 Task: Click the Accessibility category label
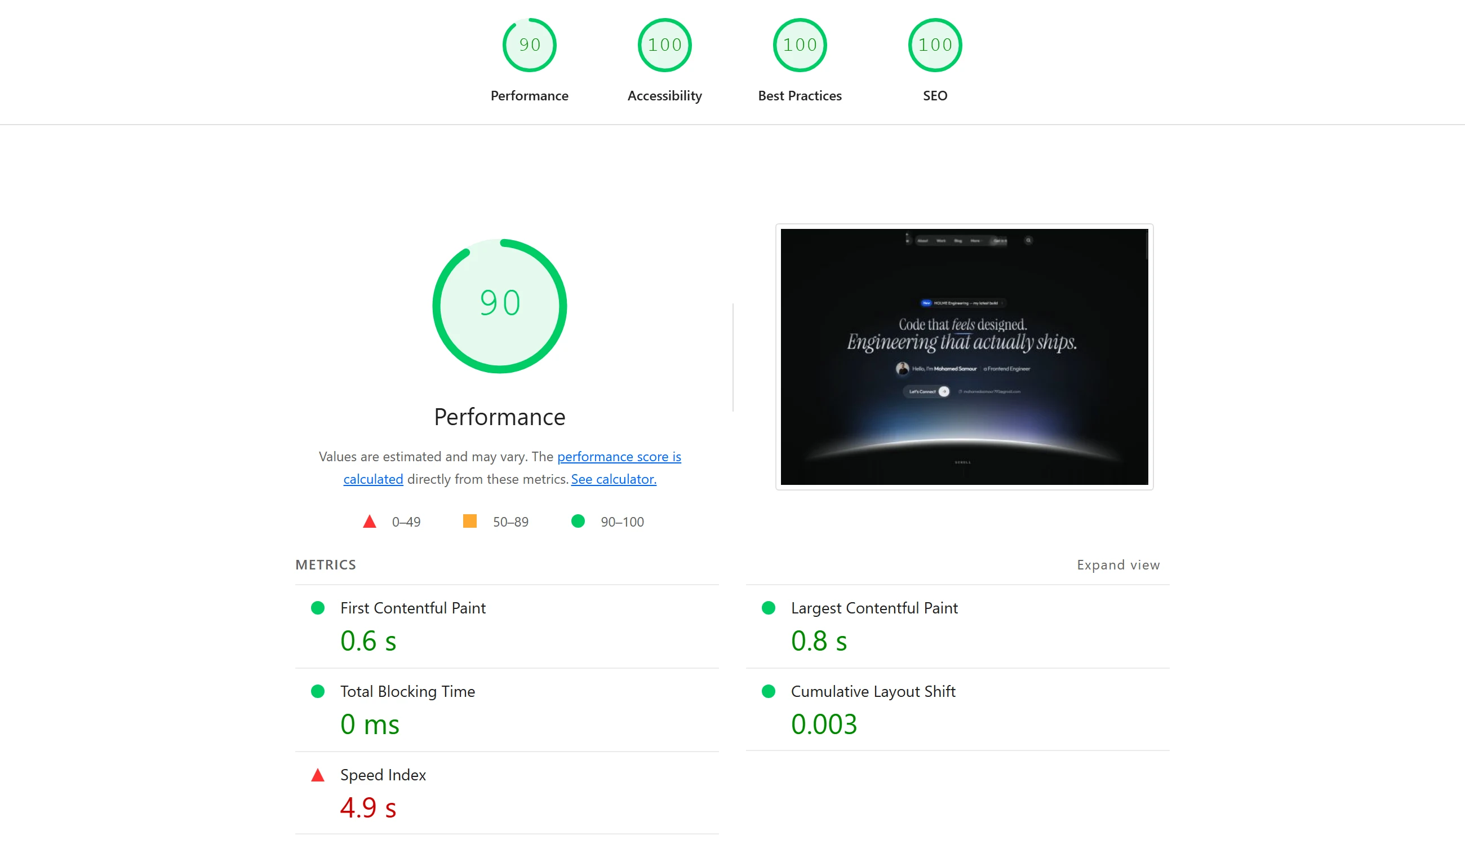664,96
